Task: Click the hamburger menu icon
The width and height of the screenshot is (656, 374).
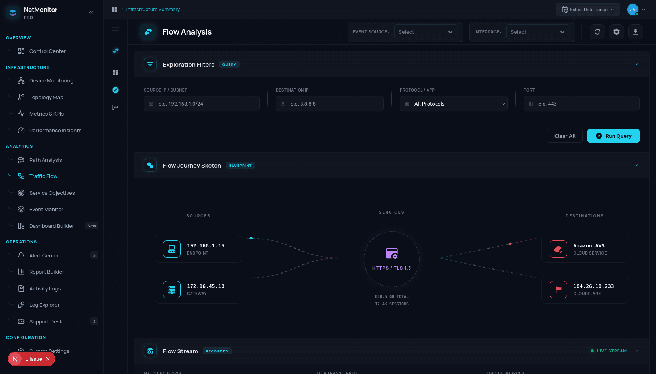Action: [116, 29]
